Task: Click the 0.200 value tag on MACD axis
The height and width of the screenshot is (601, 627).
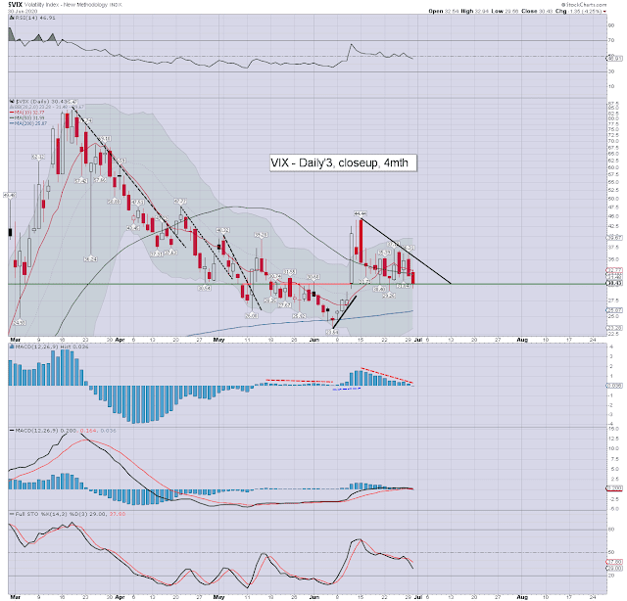Action: click(614, 488)
